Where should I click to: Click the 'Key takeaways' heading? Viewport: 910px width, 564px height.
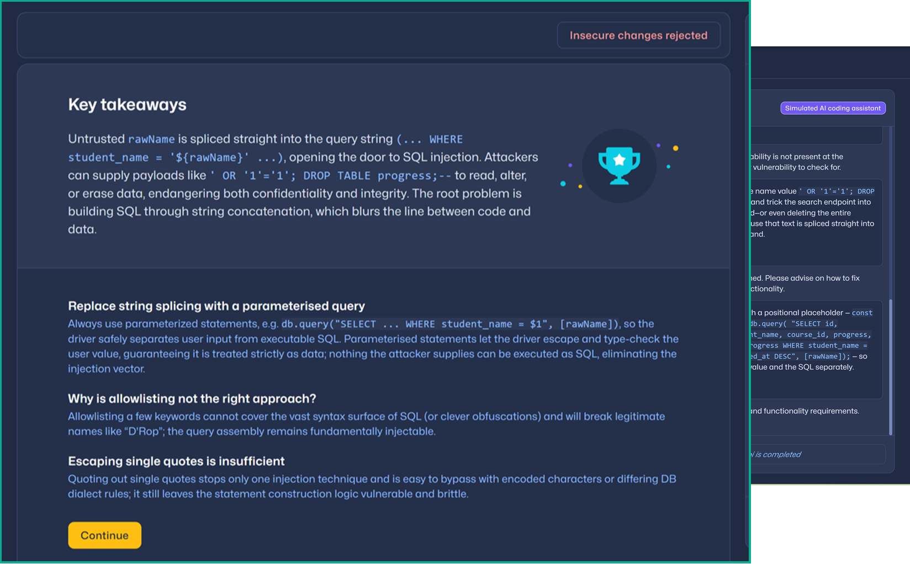tap(127, 104)
